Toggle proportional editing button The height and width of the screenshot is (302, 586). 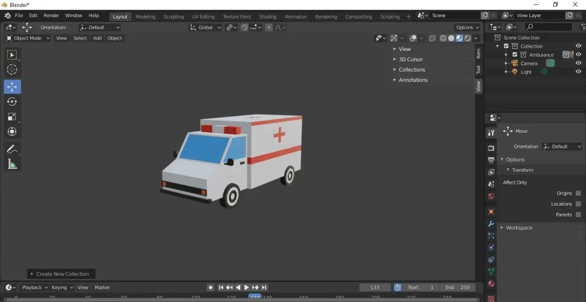269,28
